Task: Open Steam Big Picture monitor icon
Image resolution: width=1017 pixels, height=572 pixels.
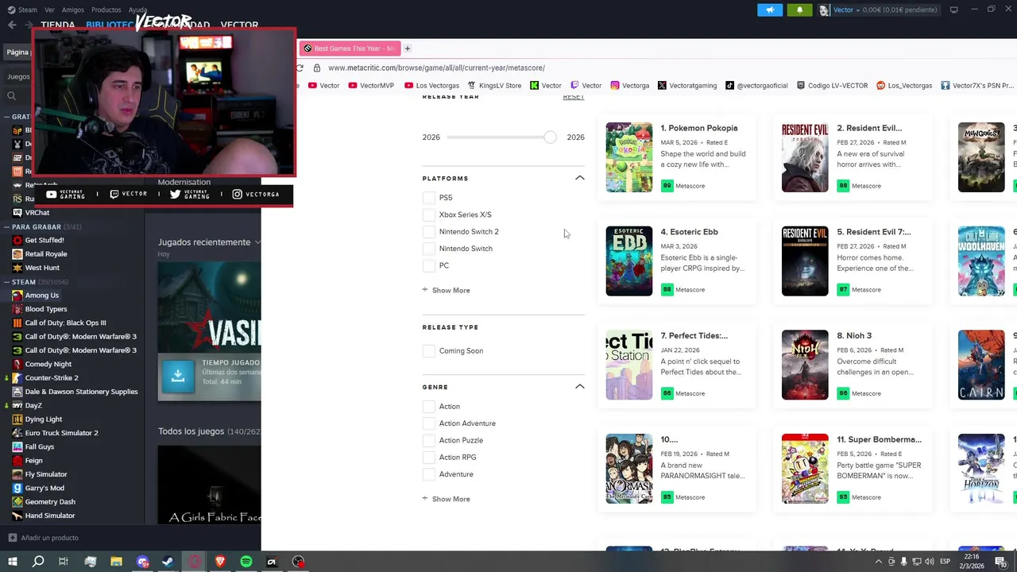Action: pyautogui.click(x=953, y=10)
